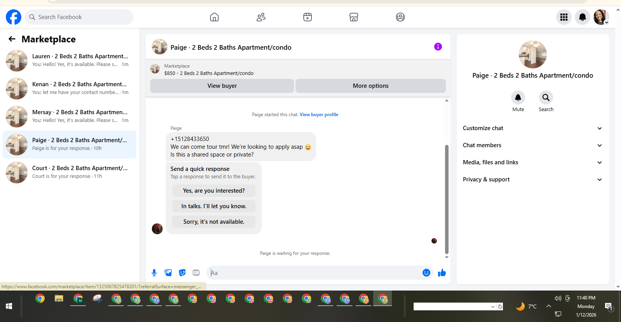Mute the Paige conversation
Viewport: 621px width, 322px height.
click(x=518, y=97)
